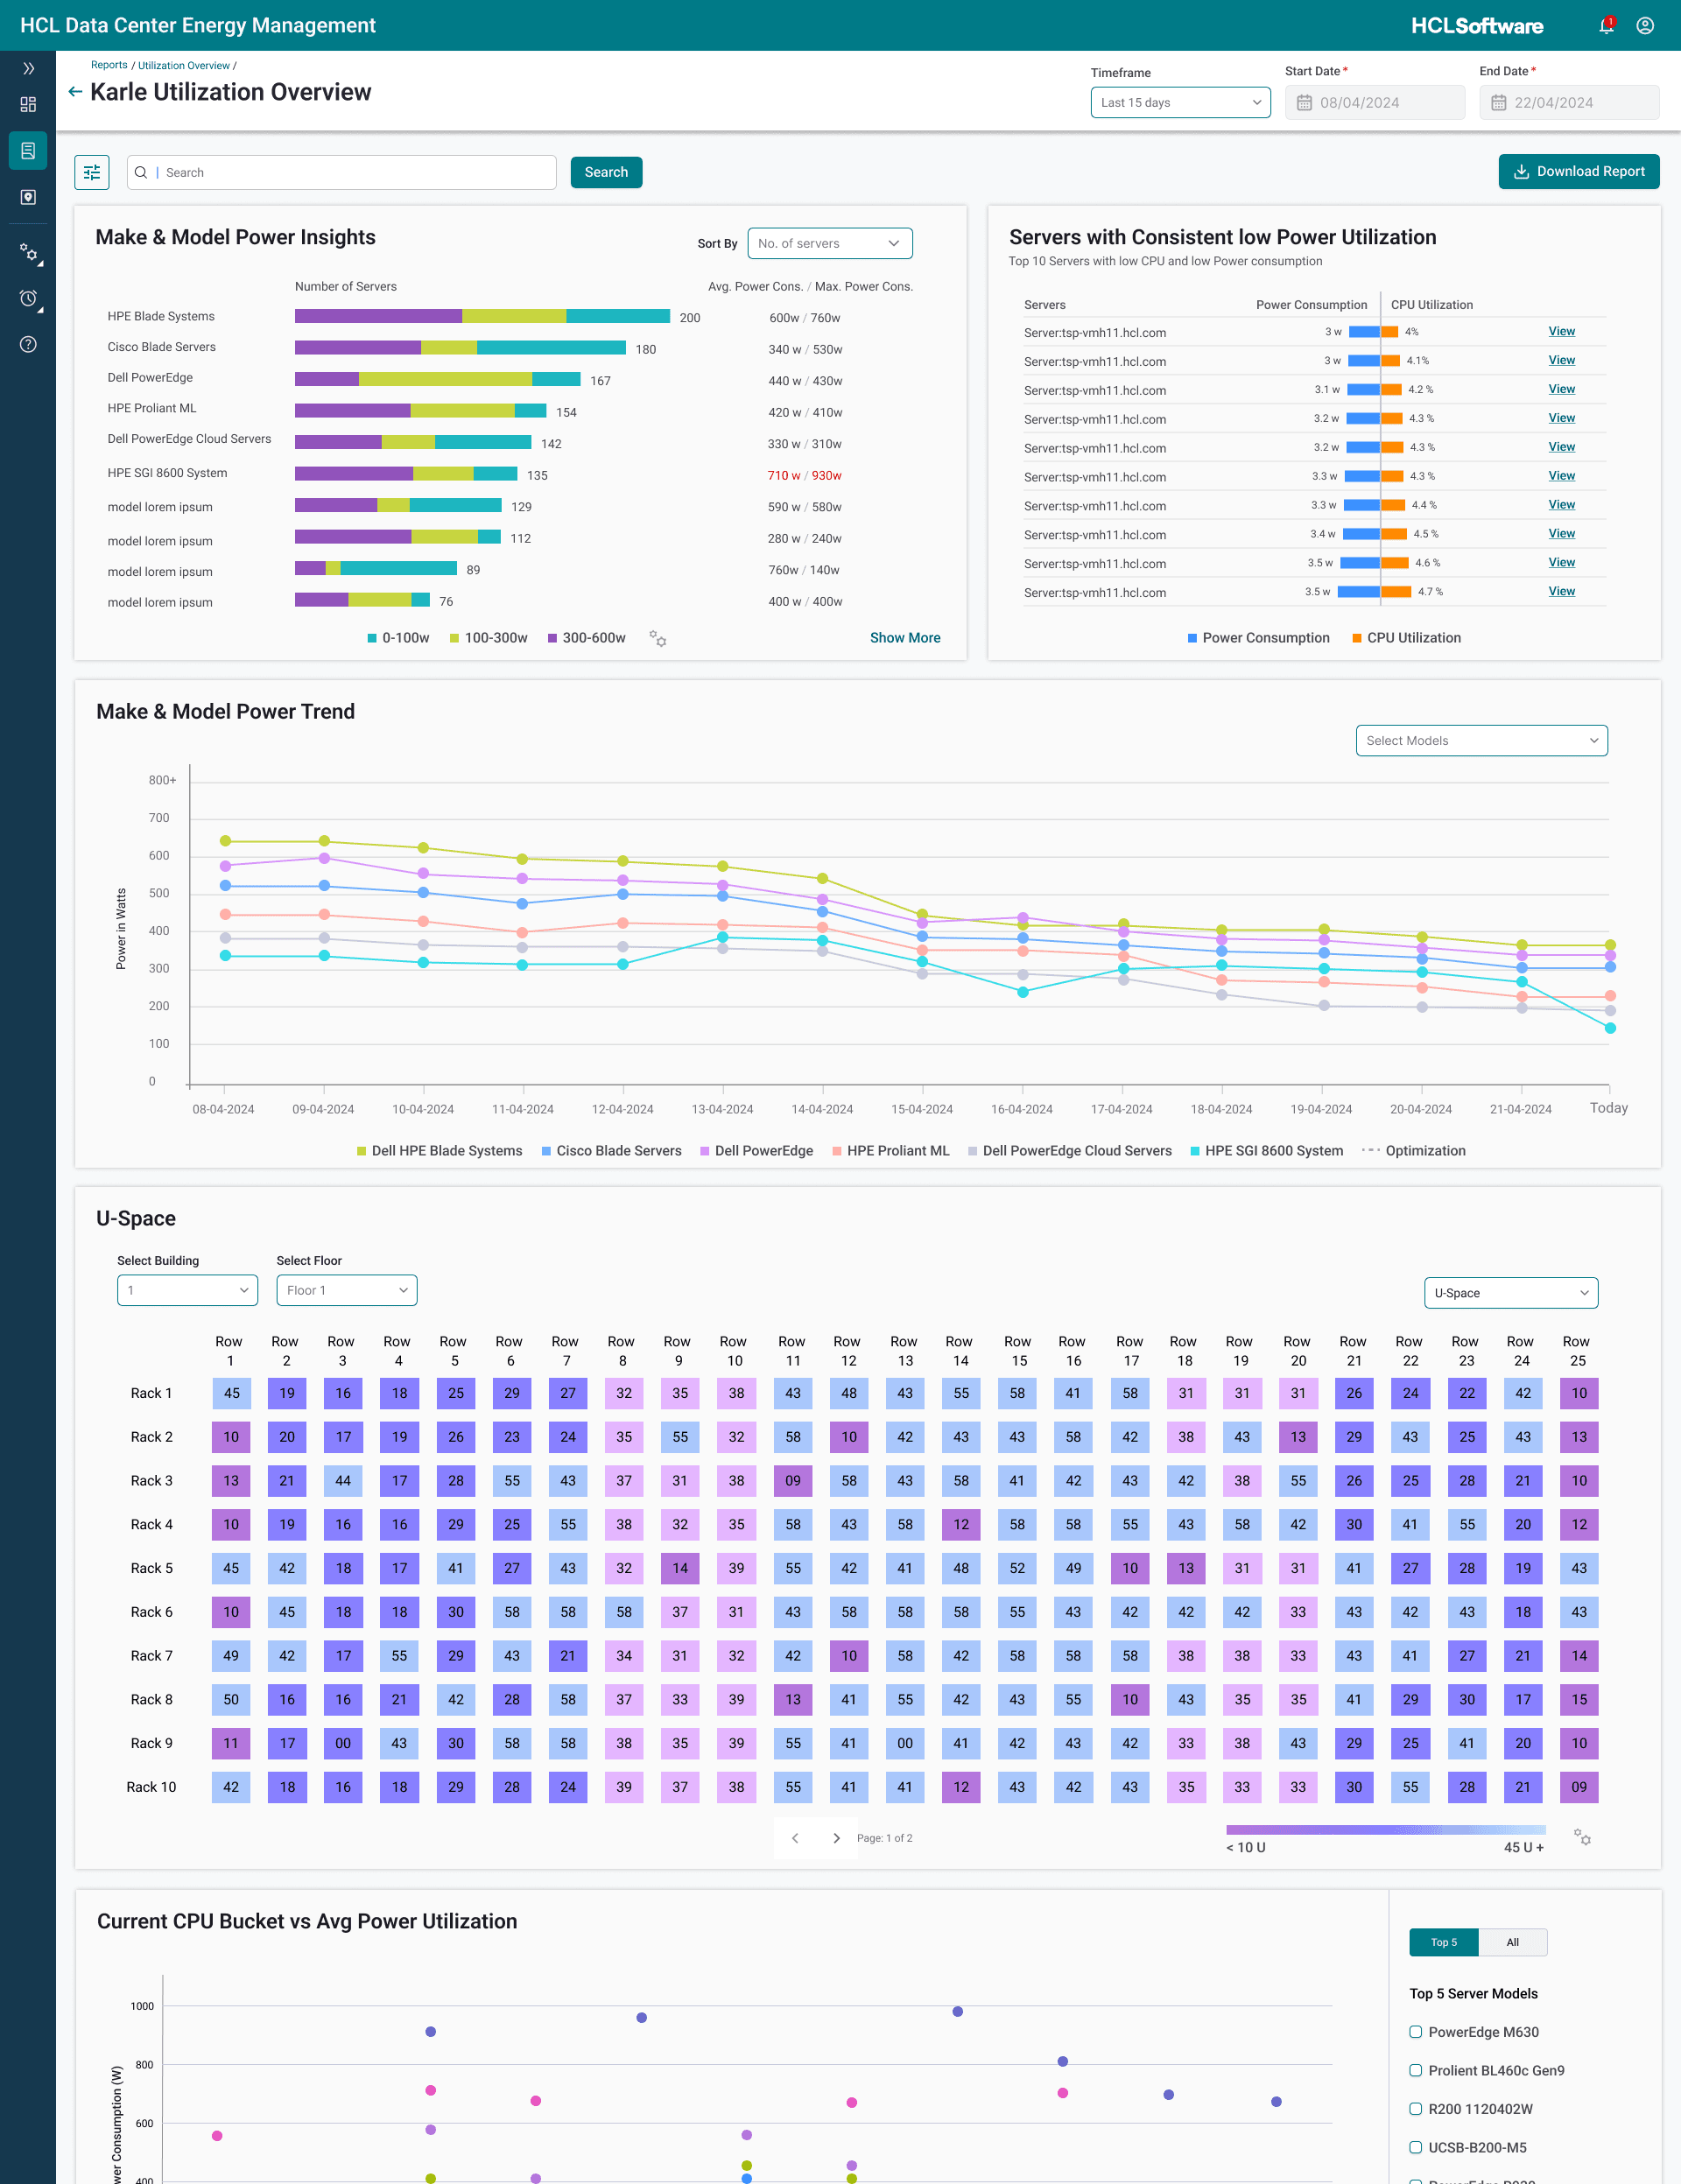Open the U-Space view type dropdown
Image resolution: width=1681 pixels, height=2184 pixels.
[1510, 1293]
